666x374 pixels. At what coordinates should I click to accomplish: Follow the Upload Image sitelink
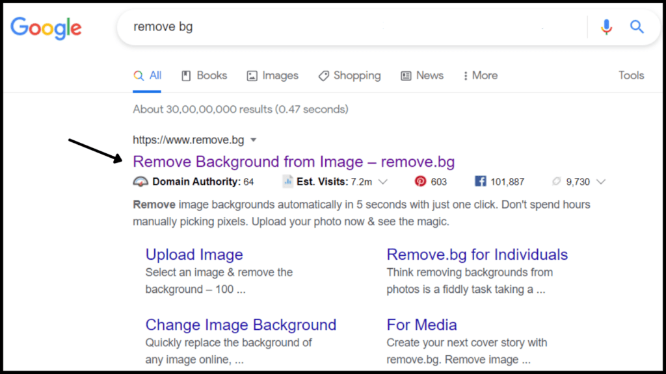[x=194, y=254]
